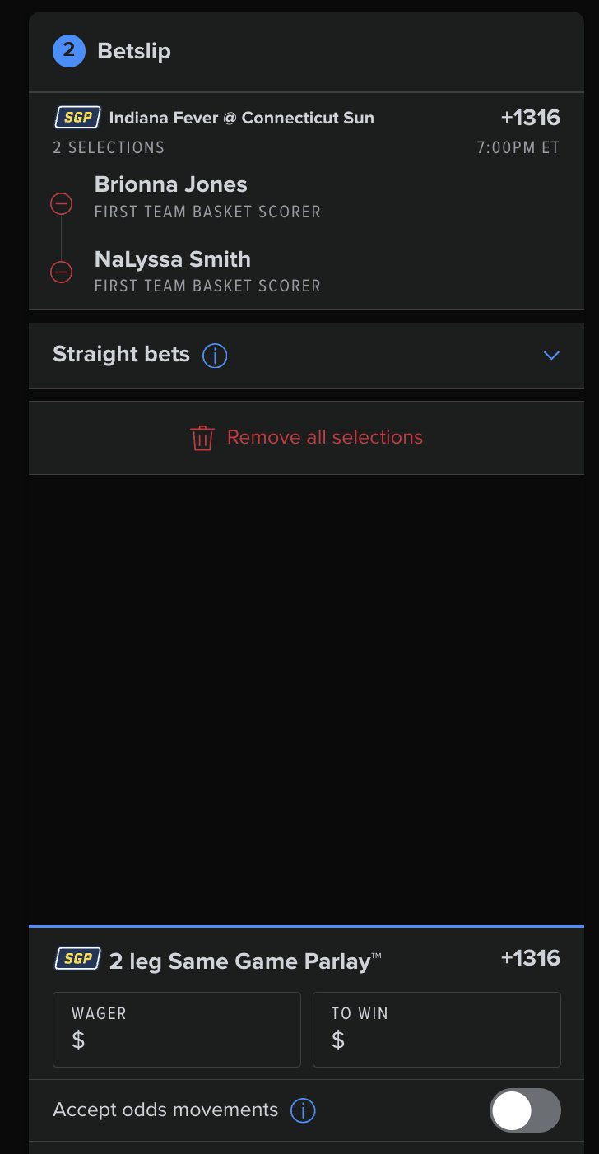Image resolution: width=599 pixels, height=1154 pixels.
Task: Click the SGP badge beside 2 leg parlay
Action: click(x=77, y=959)
